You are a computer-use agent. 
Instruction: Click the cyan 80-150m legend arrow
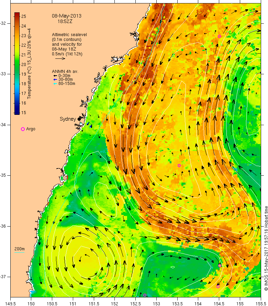coord(55,84)
